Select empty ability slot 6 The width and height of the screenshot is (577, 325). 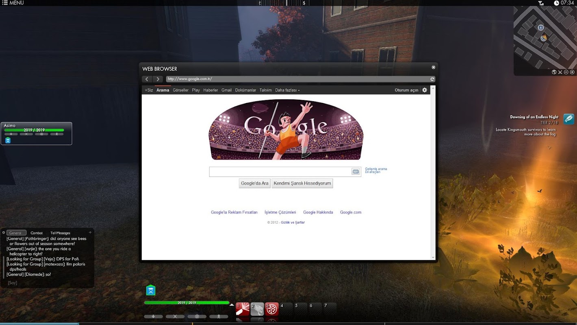(315, 309)
